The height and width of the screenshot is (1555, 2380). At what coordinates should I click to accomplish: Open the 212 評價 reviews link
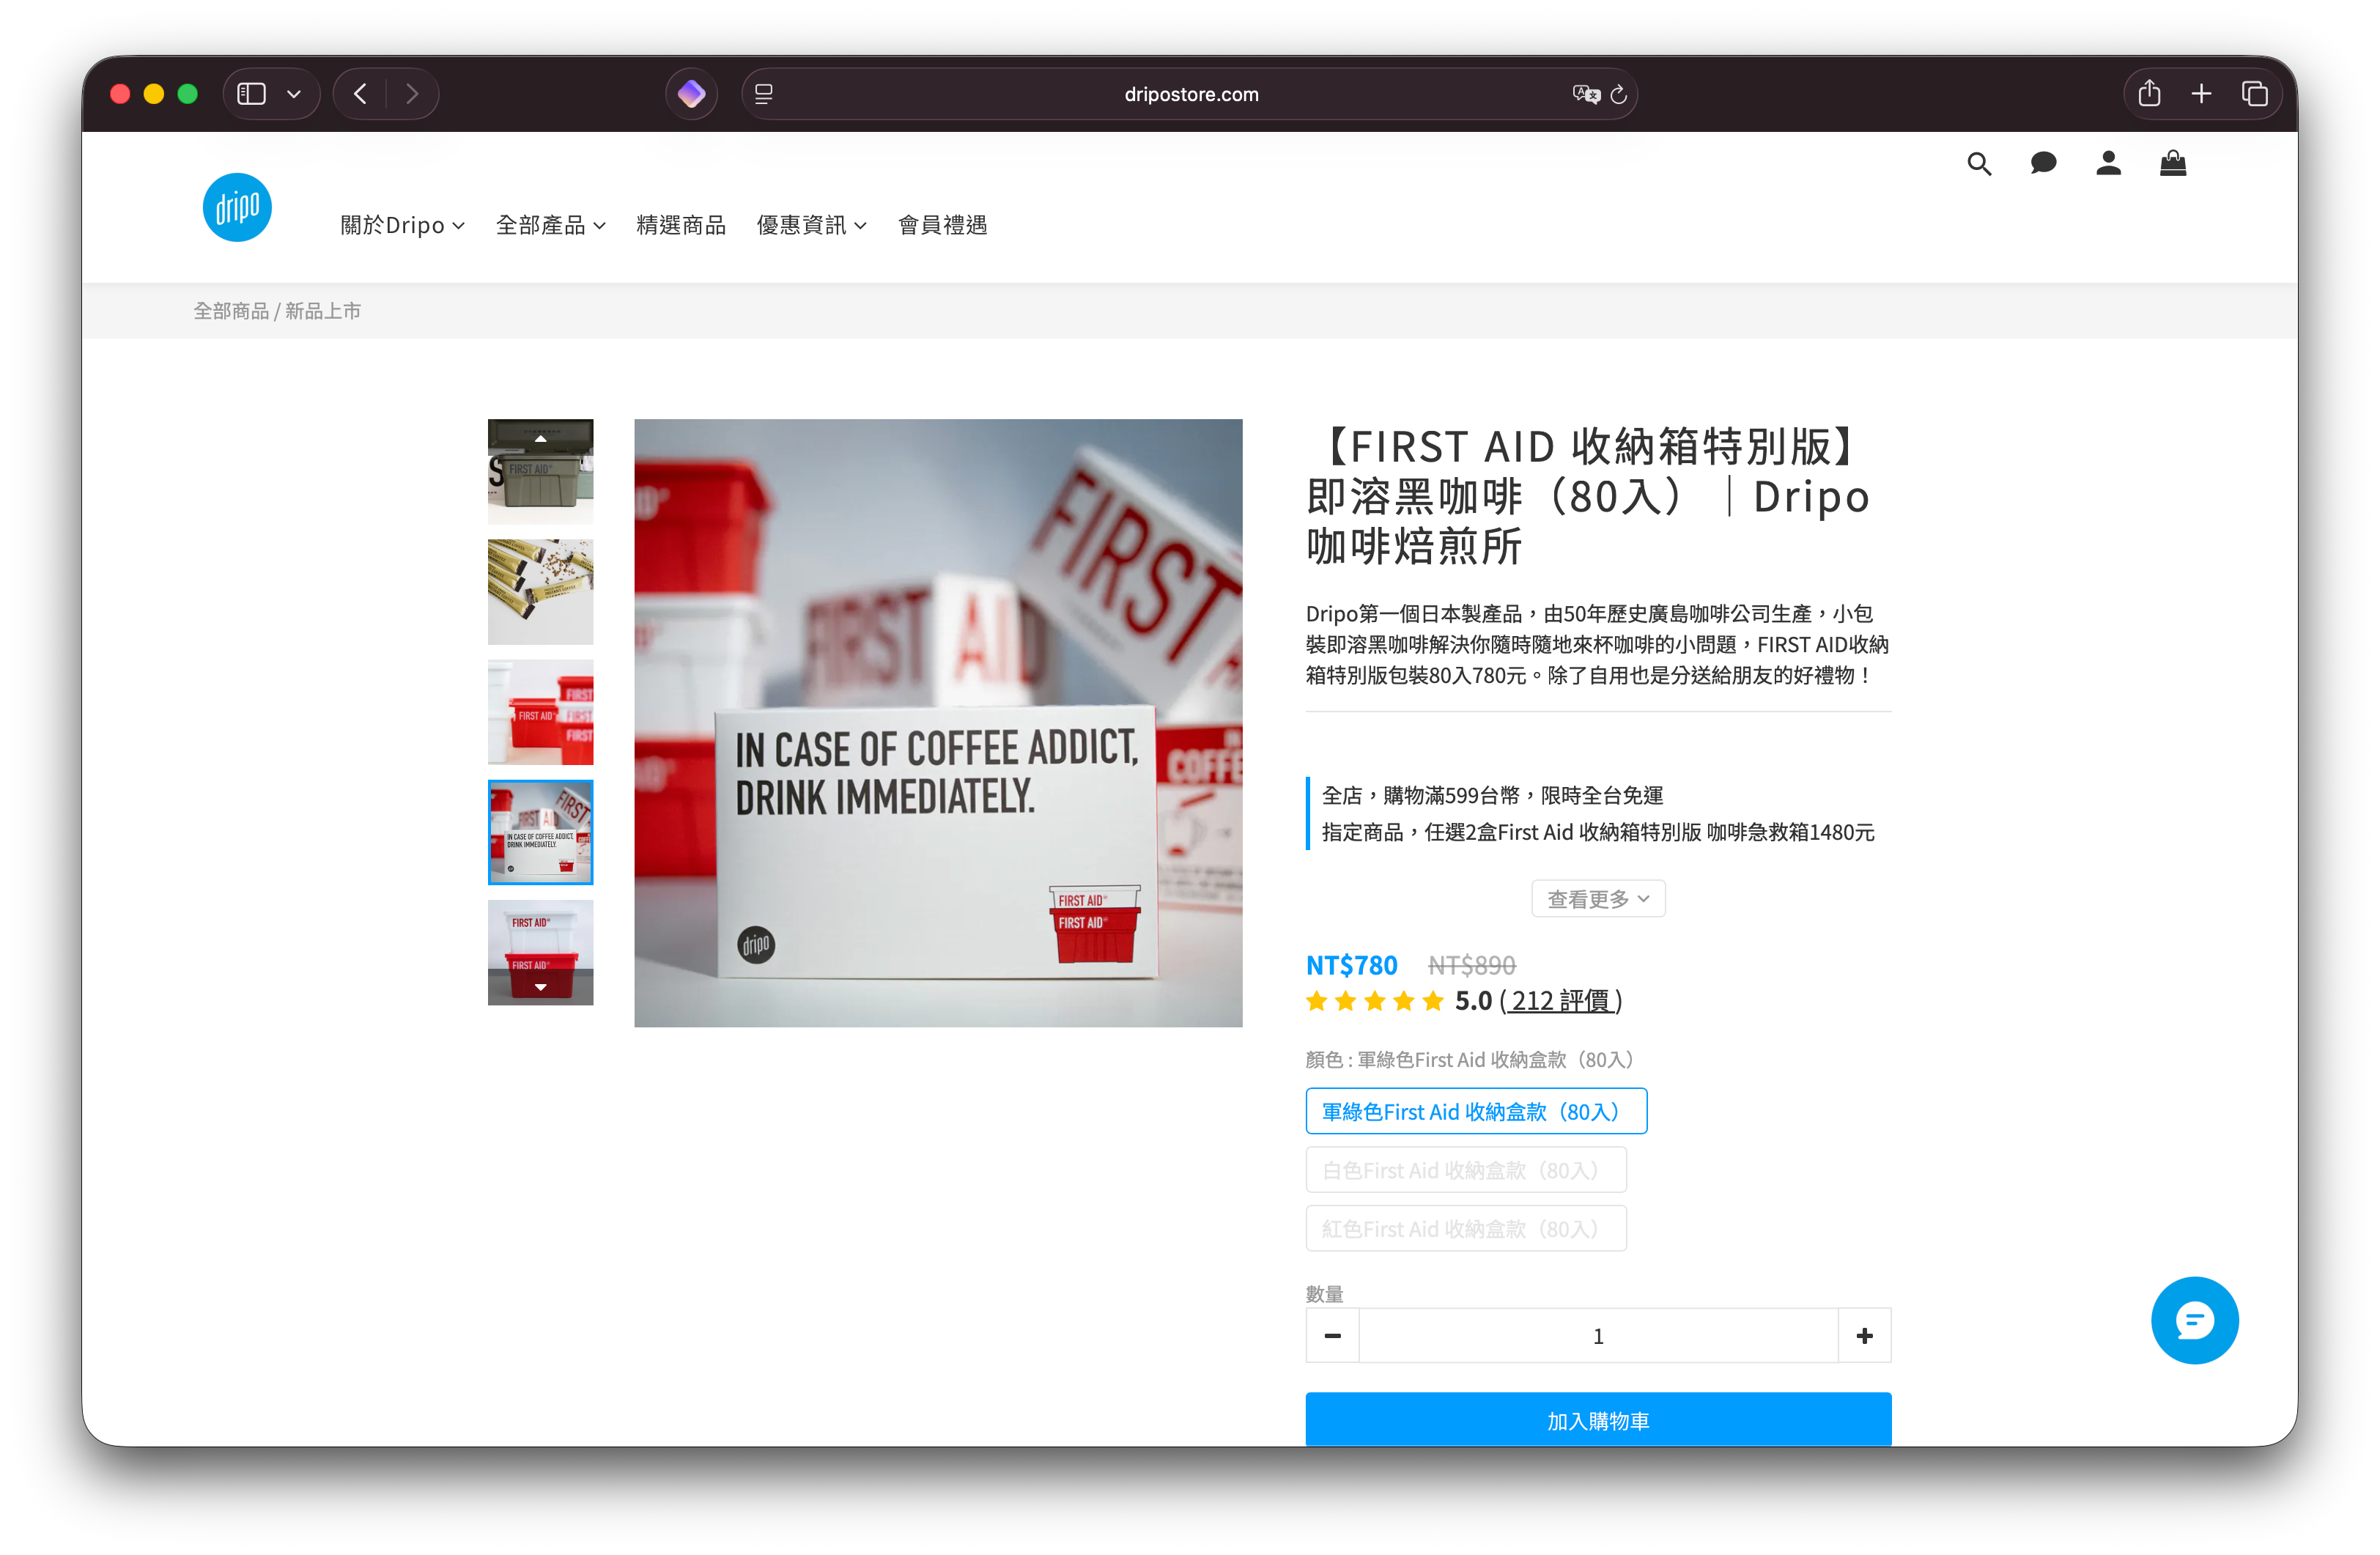(x=1560, y=1000)
